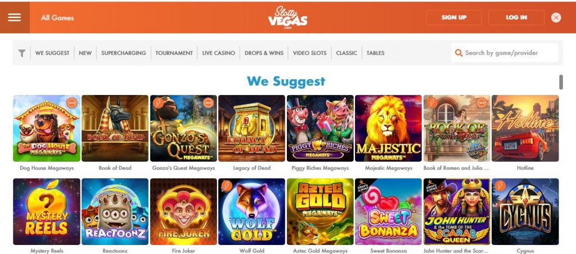Click the search magnifier icon
Screen dimensions: 576x254
point(458,53)
